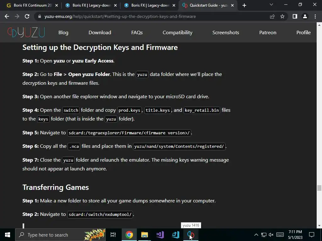Select the Quickstart Guide - yuzu tab

click(x=208, y=6)
